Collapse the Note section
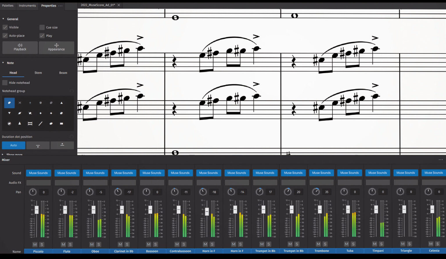 3,63
